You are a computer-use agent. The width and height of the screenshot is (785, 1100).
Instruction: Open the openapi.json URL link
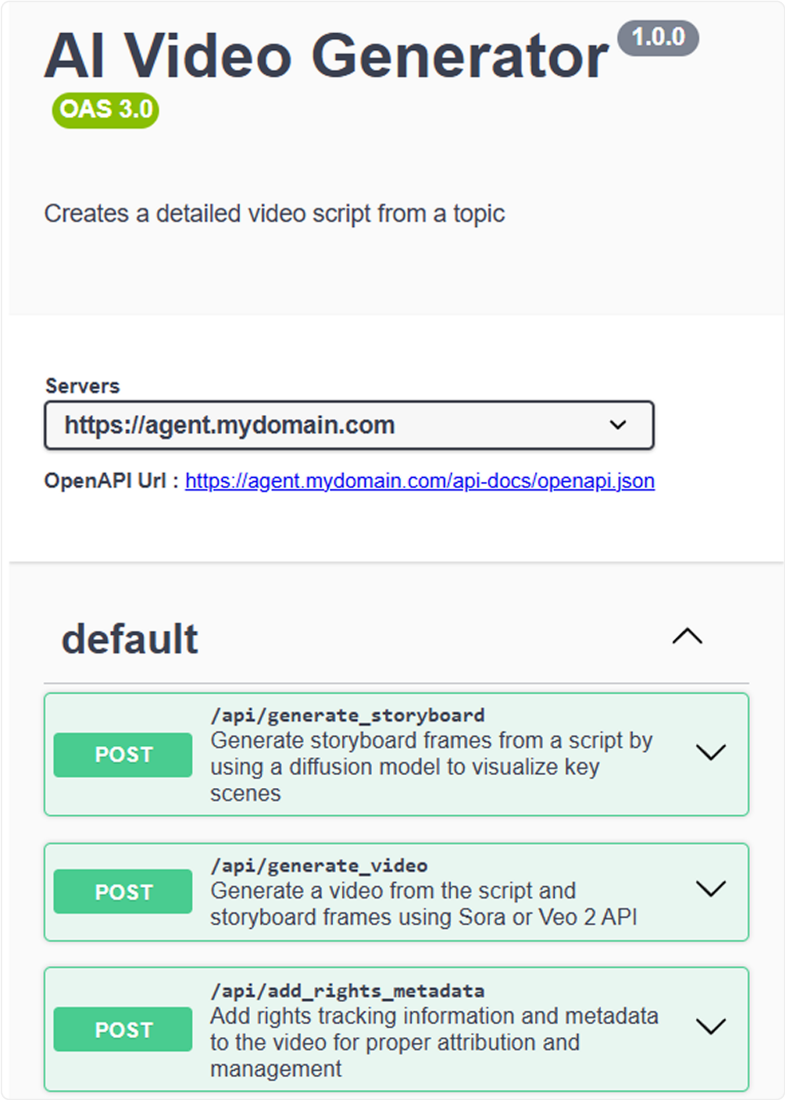point(420,481)
